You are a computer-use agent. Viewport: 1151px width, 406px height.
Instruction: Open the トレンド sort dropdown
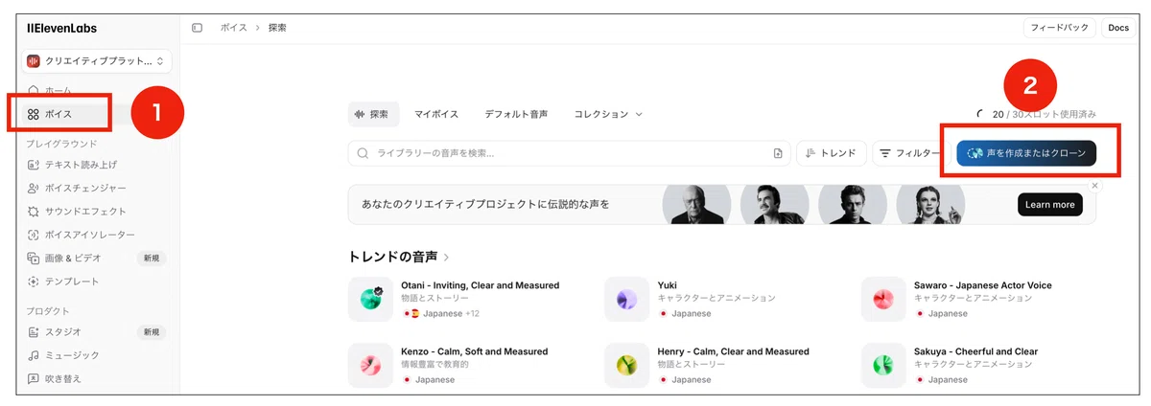832,153
